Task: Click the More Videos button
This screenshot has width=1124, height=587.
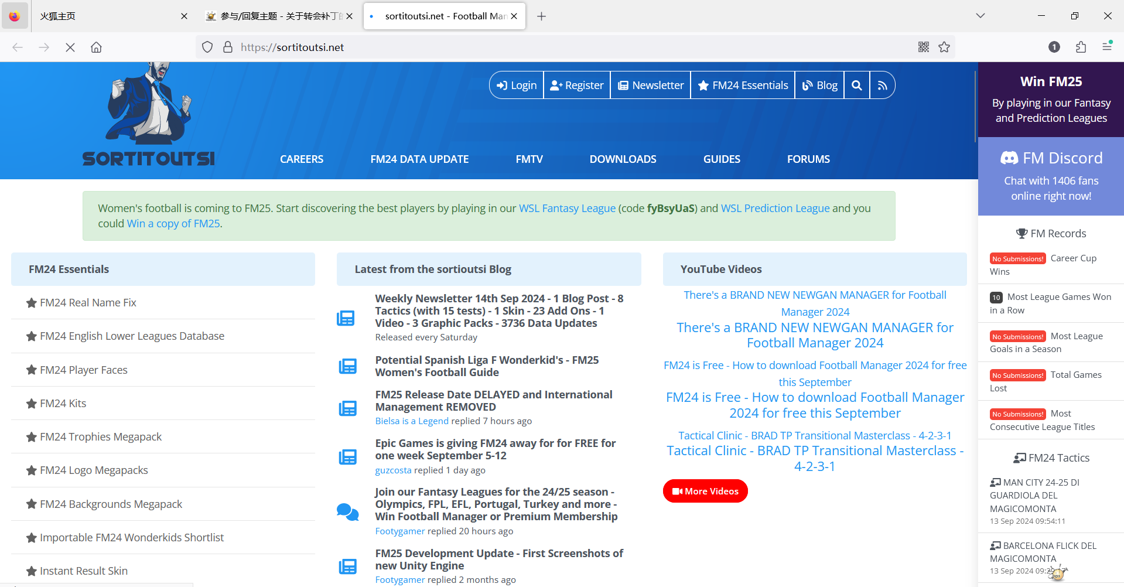Action: click(x=705, y=491)
